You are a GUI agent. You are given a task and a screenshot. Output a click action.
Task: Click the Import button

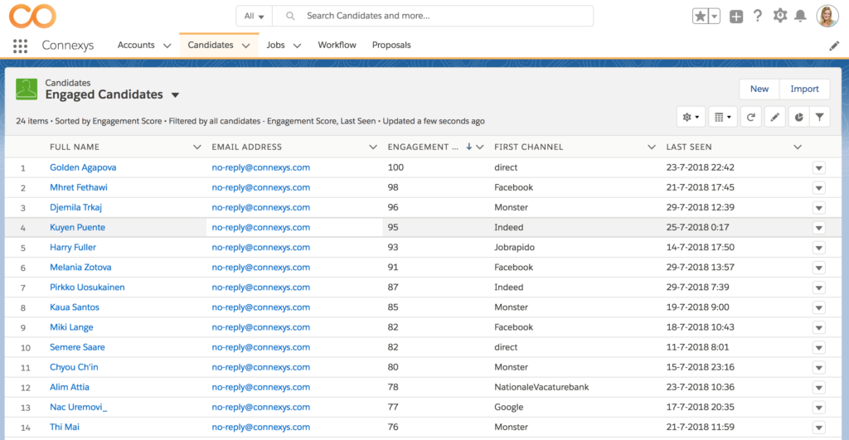tap(804, 89)
